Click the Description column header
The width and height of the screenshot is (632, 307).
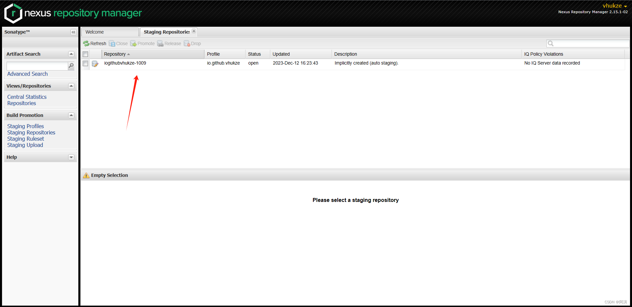pyautogui.click(x=427, y=54)
